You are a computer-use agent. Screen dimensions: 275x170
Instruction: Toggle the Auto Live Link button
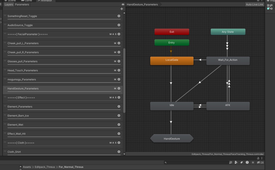pos(255,5)
